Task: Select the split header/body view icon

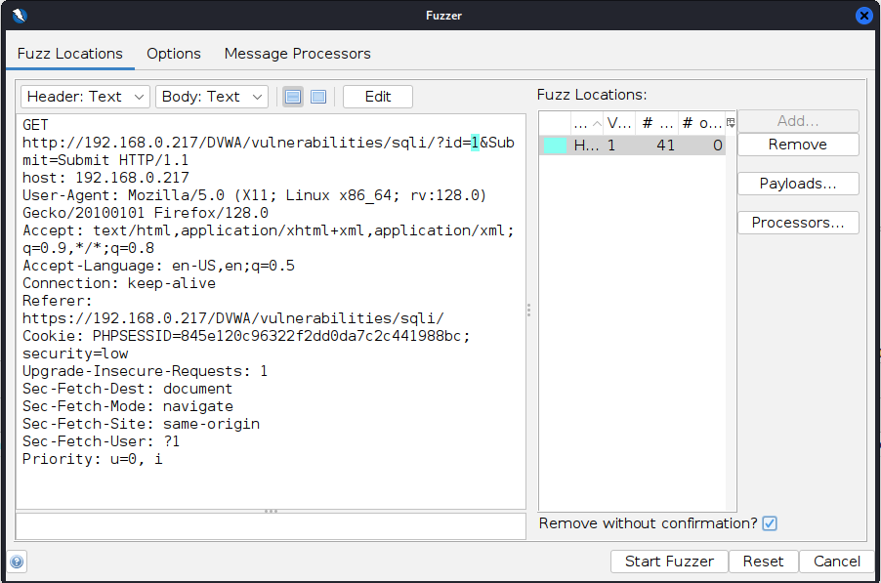Action: pyautogui.click(x=293, y=97)
